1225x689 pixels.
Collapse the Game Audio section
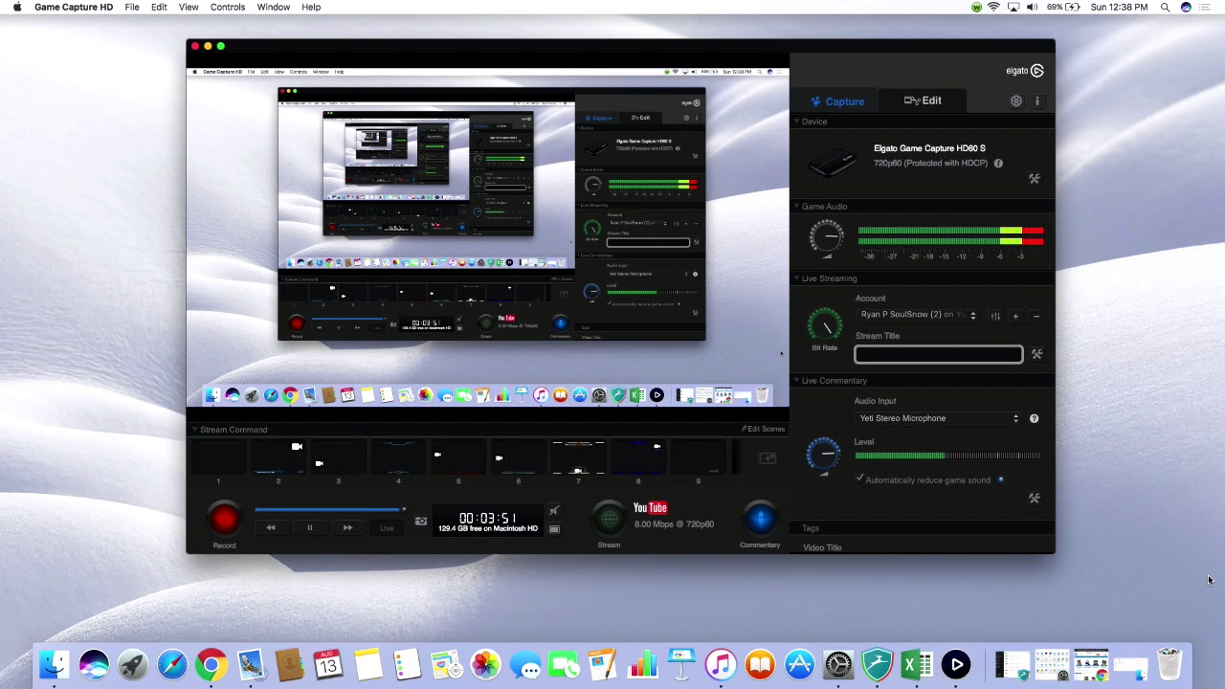click(x=796, y=206)
